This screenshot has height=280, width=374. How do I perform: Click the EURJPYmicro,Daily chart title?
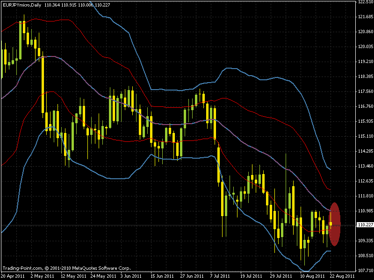22,5
